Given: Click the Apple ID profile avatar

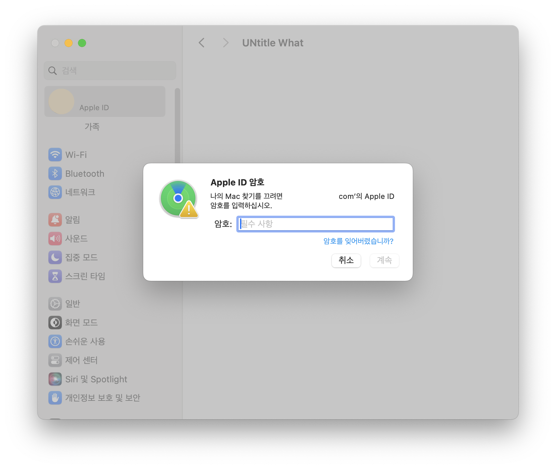Looking at the screenshot, I should pyautogui.click(x=62, y=101).
